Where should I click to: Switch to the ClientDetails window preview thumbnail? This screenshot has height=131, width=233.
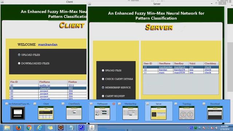coord(74,113)
